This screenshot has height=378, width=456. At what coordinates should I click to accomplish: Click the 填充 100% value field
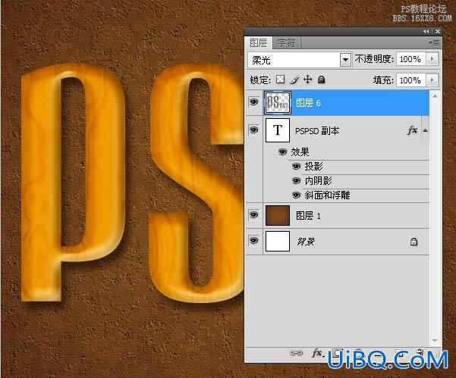(410, 80)
